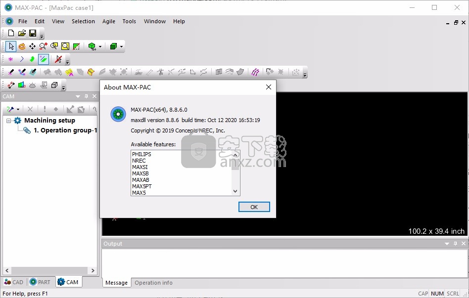Image resolution: width=469 pixels, height=298 pixels.
Task: Open the shading cube dropdown arrow
Action: [x=121, y=46]
